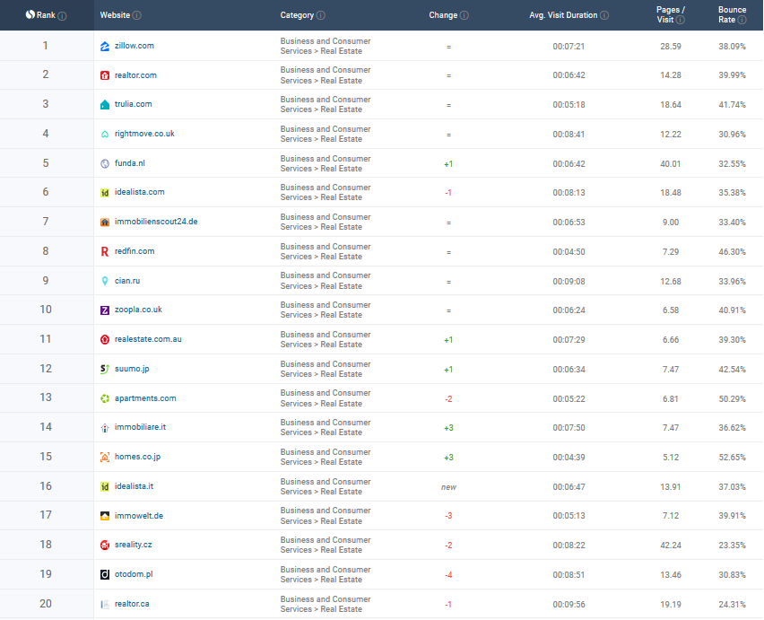The width and height of the screenshot is (764, 620).
Task: Open the trulia.com link
Action: click(134, 104)
